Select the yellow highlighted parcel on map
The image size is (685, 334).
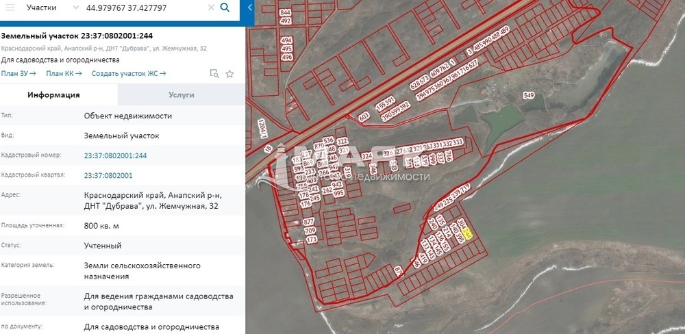pyautogui.click(x=468, y=234)
